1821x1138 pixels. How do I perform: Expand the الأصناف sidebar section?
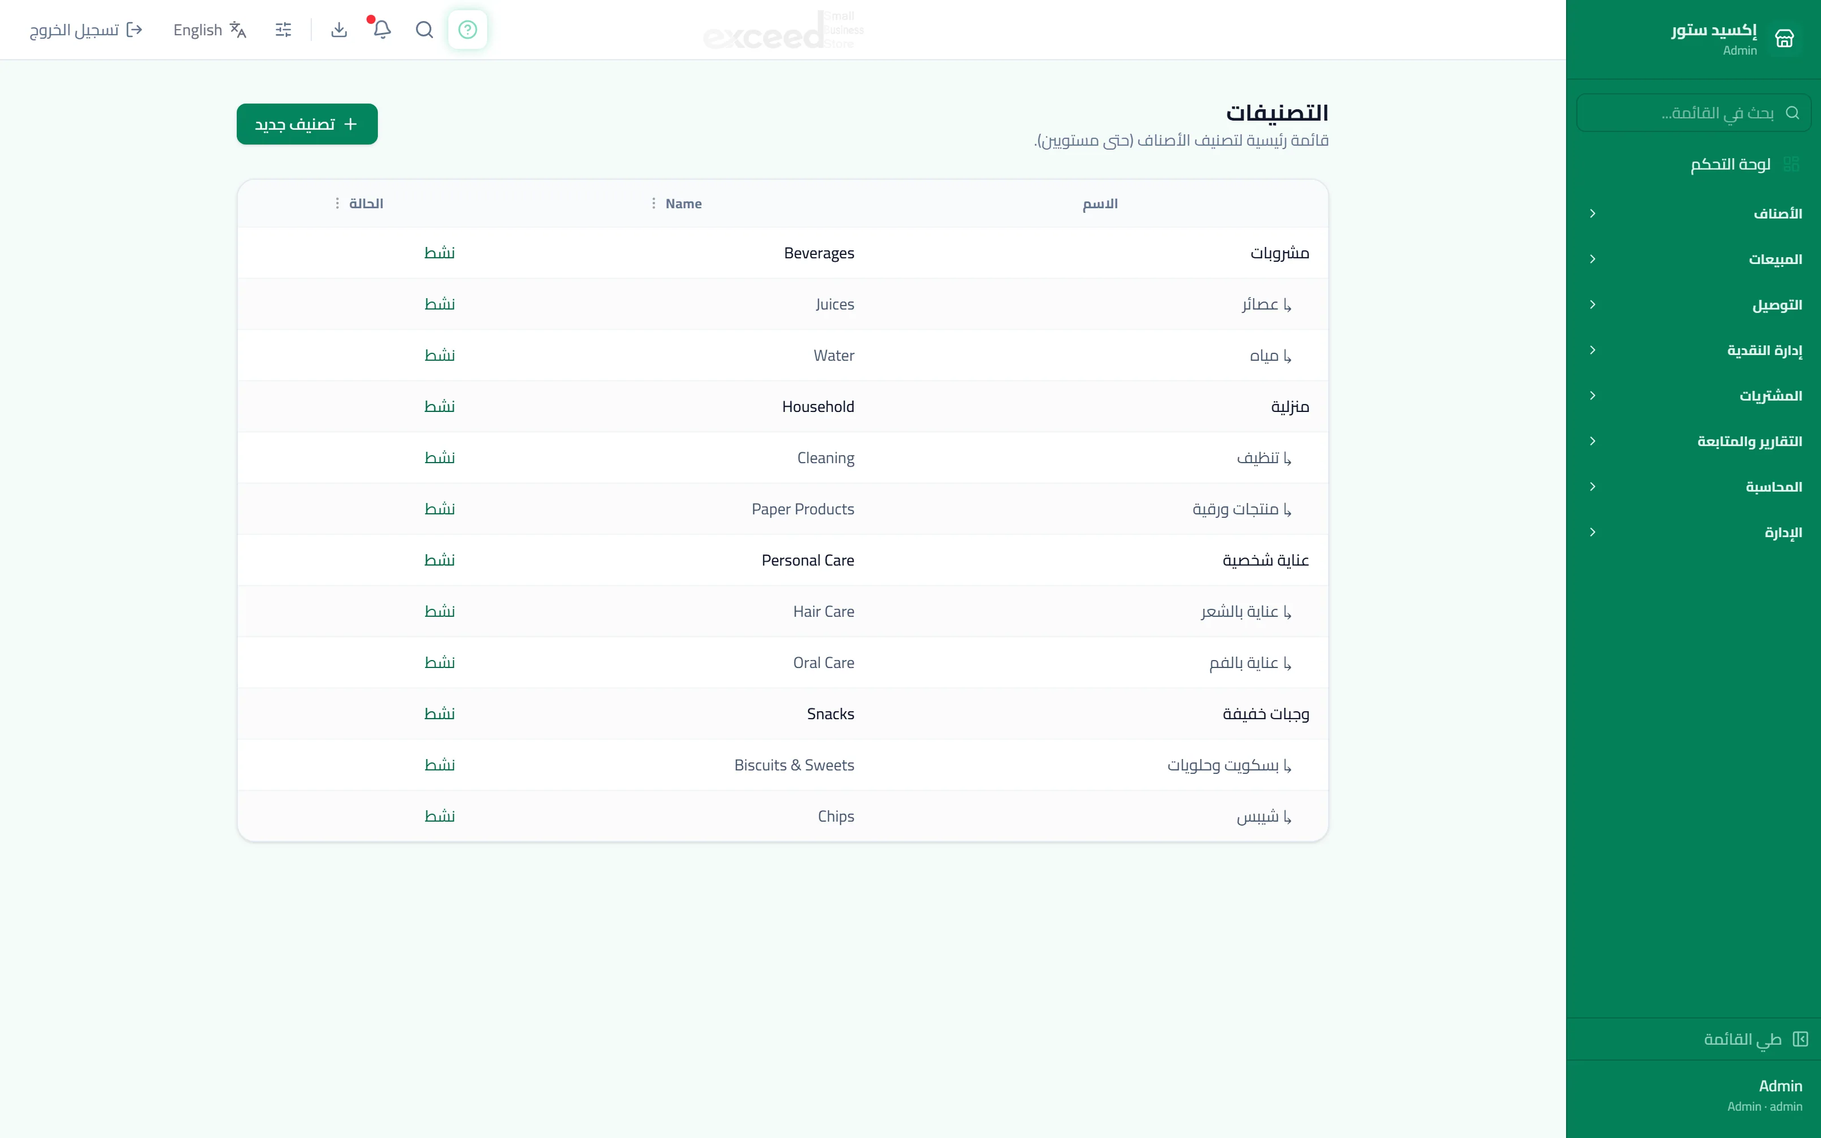point(1693,214)
